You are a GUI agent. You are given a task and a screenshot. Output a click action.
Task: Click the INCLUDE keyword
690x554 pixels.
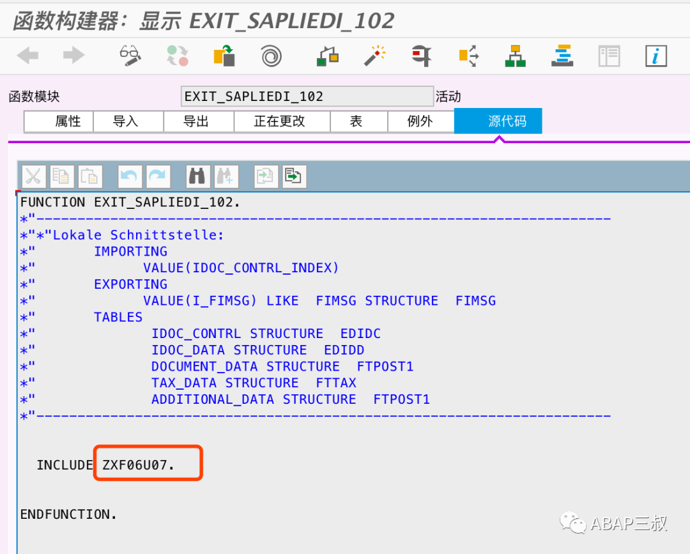click(65, 465)
